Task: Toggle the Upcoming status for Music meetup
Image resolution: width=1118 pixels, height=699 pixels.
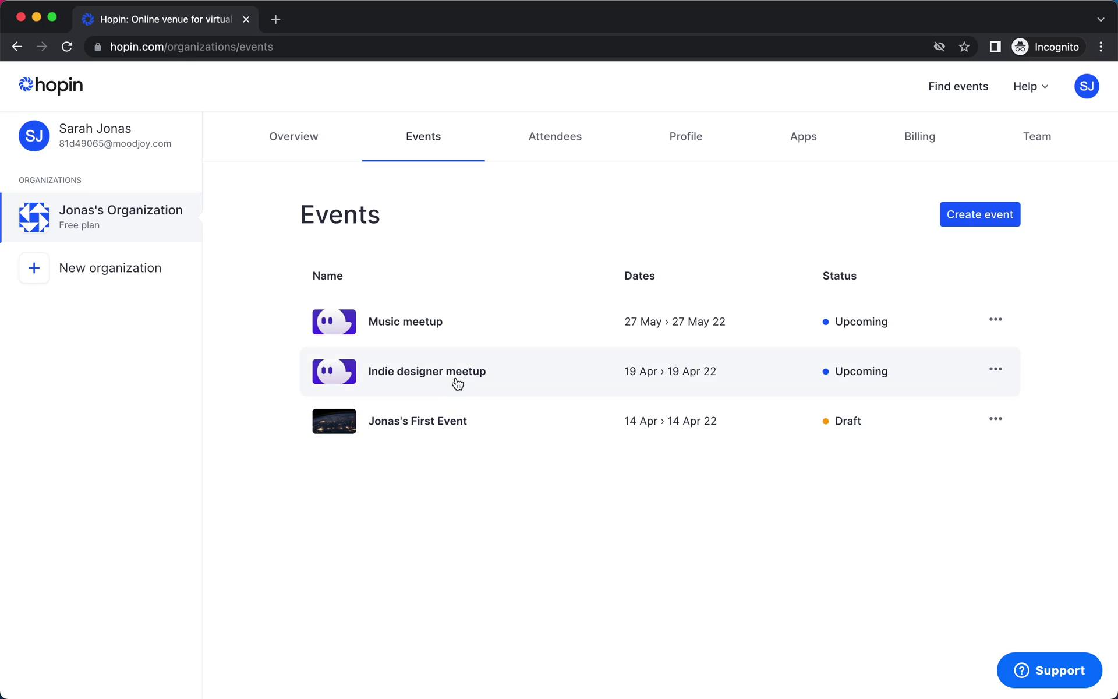Action: (855, 322)
